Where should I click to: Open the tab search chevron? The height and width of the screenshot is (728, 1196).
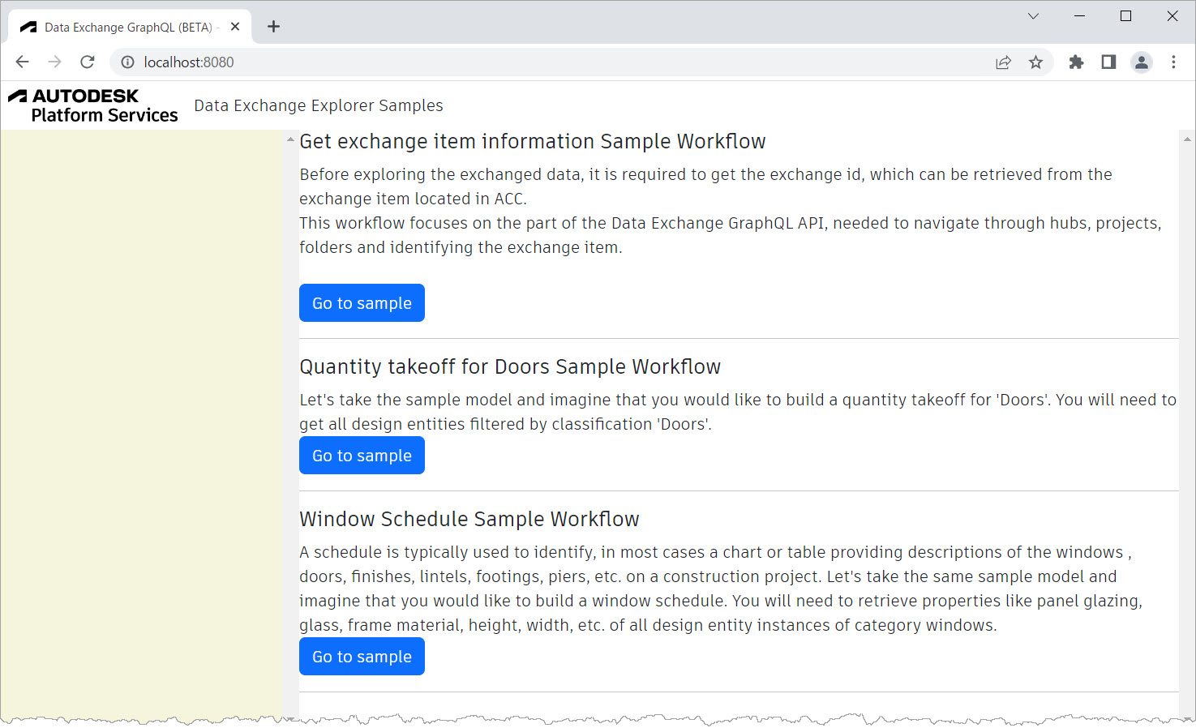coord(1033,16)
